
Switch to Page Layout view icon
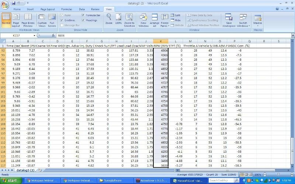[16, 19]
